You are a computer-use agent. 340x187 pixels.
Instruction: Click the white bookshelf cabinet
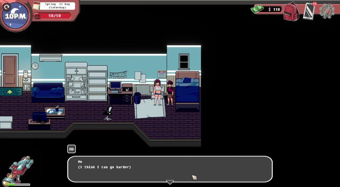(x=76, y=82)
